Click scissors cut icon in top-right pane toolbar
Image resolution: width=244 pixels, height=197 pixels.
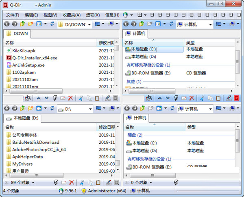[x=200, y=98]
